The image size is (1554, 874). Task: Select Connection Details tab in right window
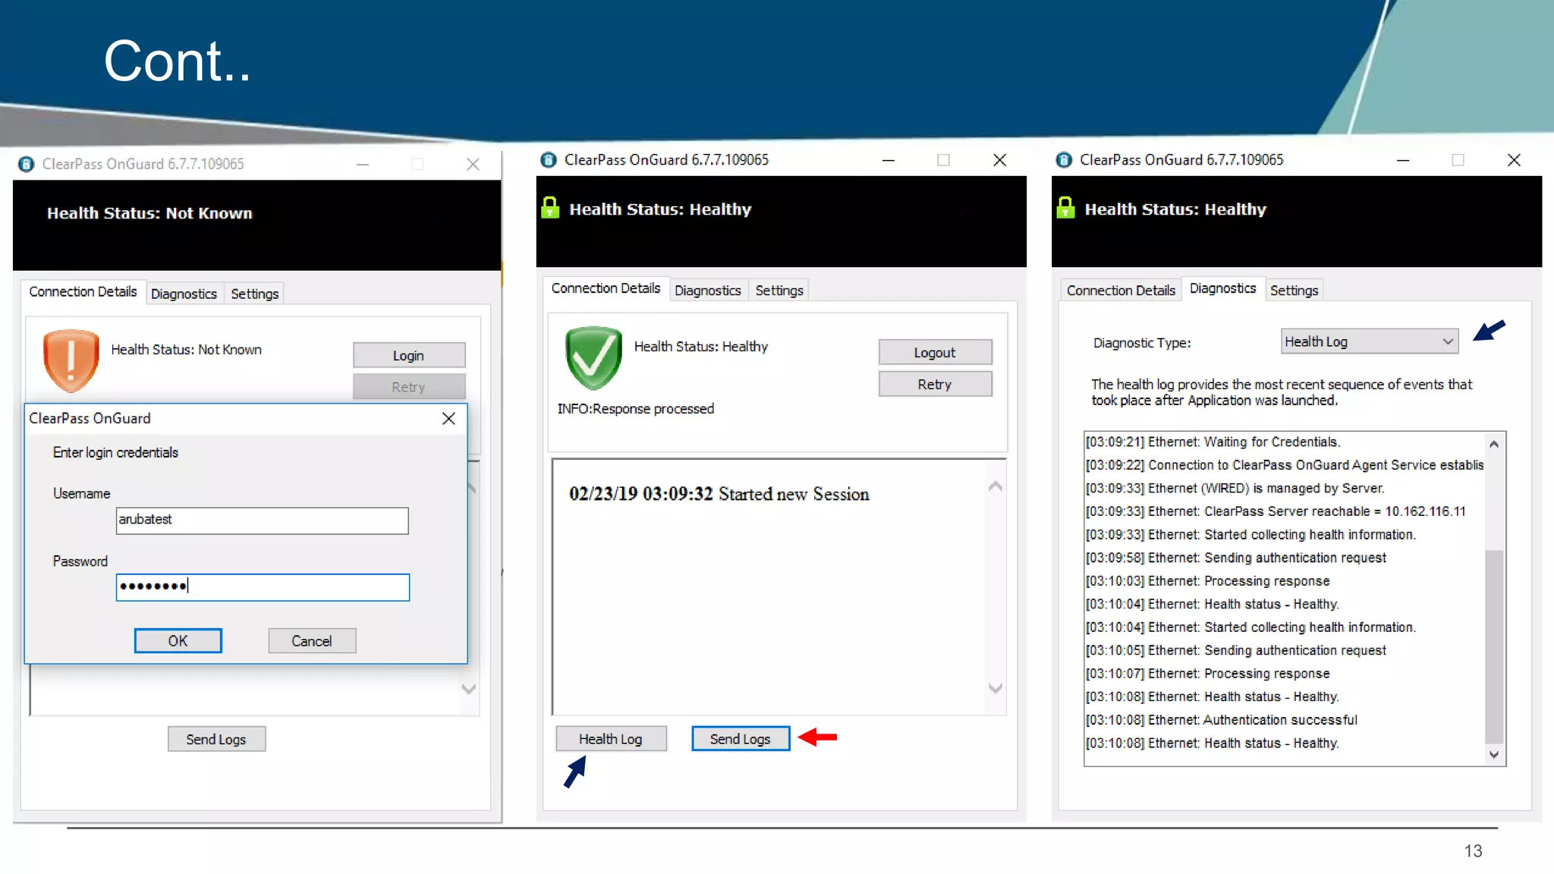point(1121,291)
